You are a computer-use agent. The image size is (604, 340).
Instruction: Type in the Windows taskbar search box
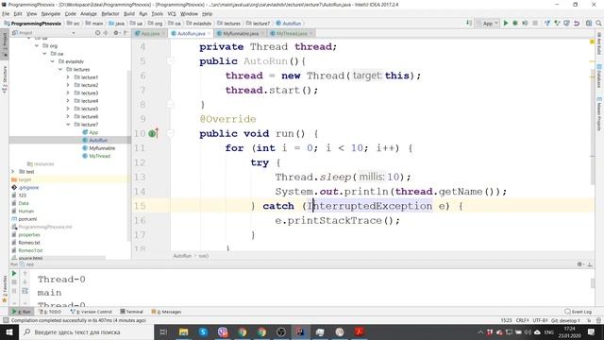tap(86, 331)
